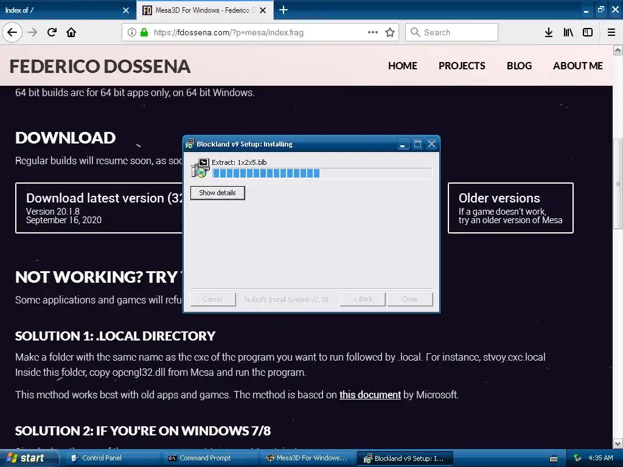This screenshot has width=623, height=467.
Task: Click the vertical scrollbar thumb
Action: point(618,184)
